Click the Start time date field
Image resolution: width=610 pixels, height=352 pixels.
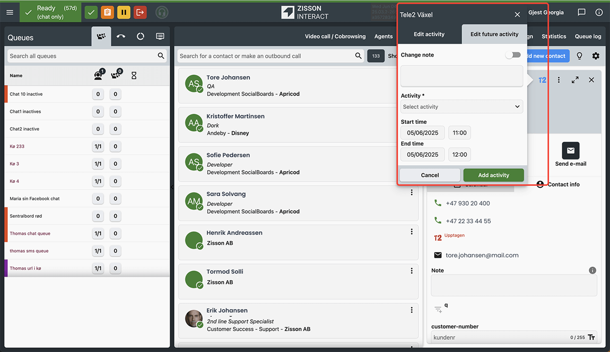click(x=423, y=133)
